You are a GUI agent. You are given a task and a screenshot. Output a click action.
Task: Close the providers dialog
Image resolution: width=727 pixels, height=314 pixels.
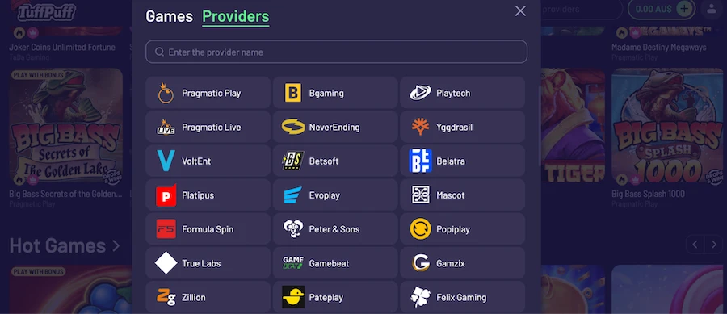click(x=520, y=11)
